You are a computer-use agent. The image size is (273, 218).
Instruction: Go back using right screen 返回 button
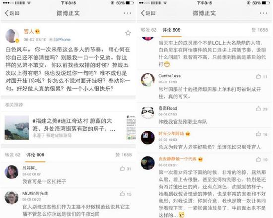(148, 13)
